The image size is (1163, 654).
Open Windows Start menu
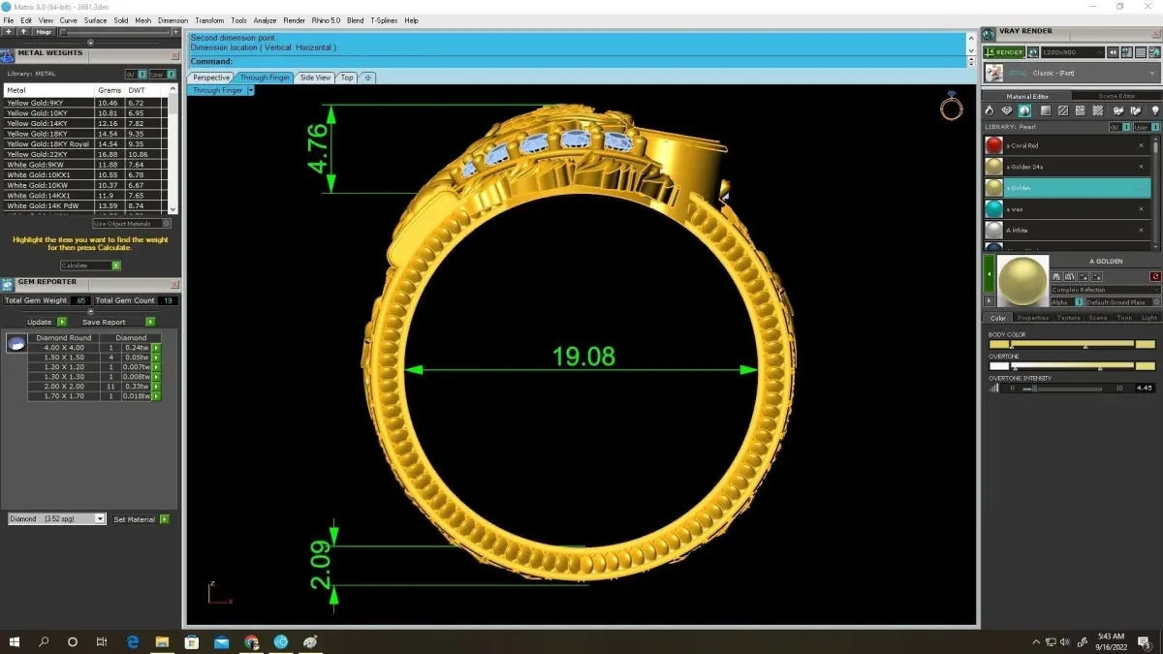[x=15, y=641]
